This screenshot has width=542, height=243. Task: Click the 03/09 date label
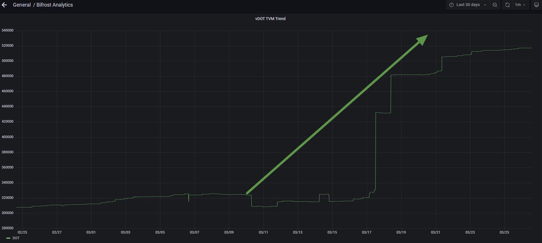229,232
